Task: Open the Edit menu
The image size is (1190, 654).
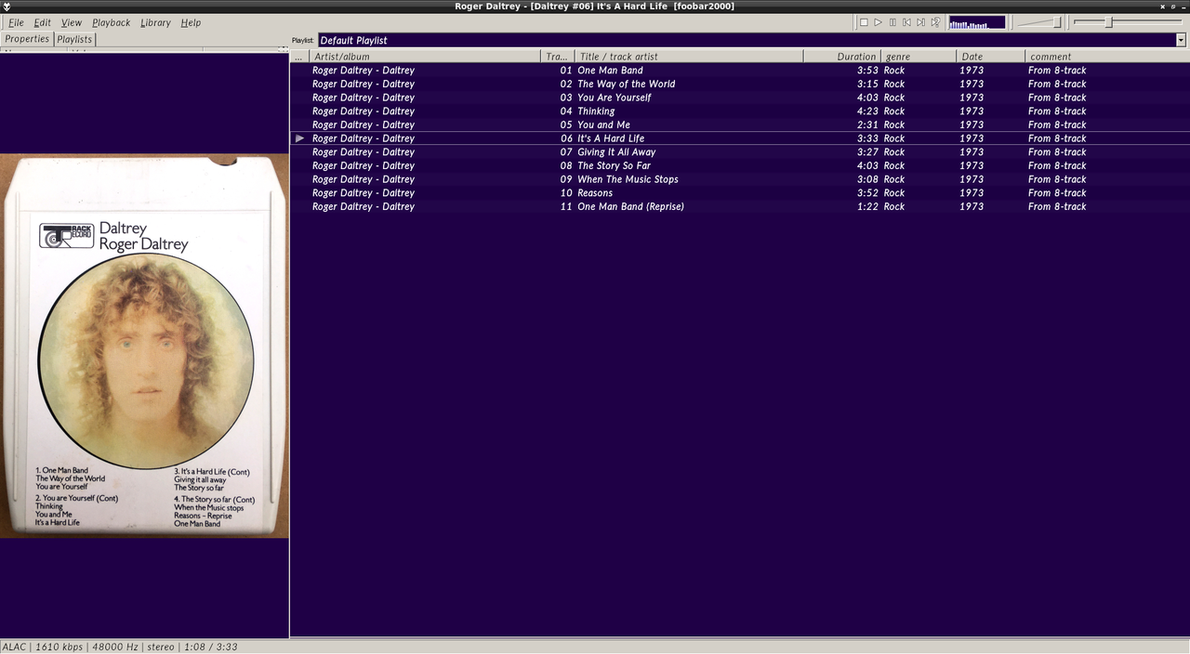Action: (43, 22)
